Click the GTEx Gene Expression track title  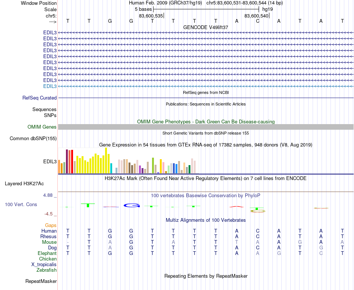(206, 145)
